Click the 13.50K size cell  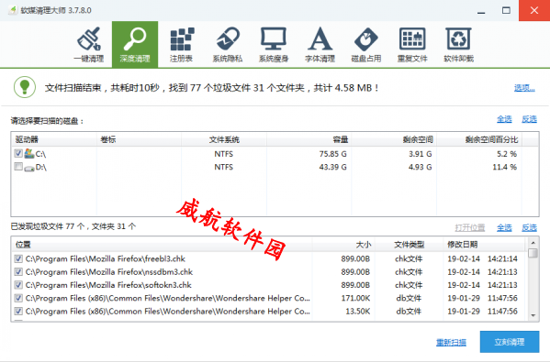[358, 312]
